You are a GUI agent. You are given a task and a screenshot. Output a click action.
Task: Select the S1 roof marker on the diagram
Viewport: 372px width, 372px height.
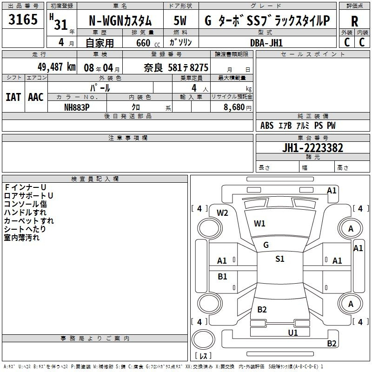coord(279,259)
